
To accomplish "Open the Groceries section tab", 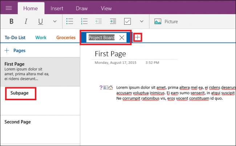I will pyautogui.click(x=66, y=37).
